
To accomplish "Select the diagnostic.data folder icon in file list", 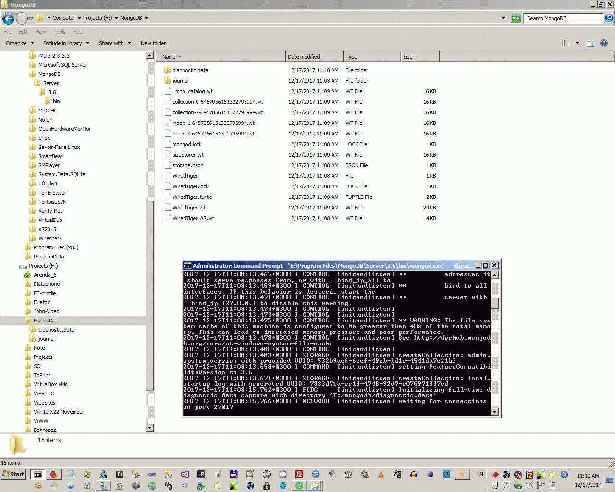I will [168, 70].
